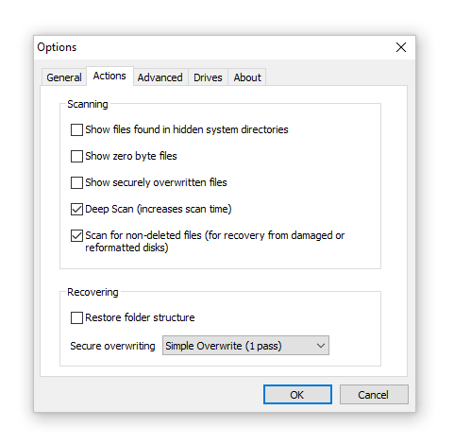The height and width of the screenshot is (444, 454).
Task: Click the chevron arrow beside Simple Overwrite
Action: (x=321, y=346)
